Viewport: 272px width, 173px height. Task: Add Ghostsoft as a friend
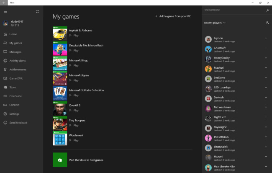266,48
